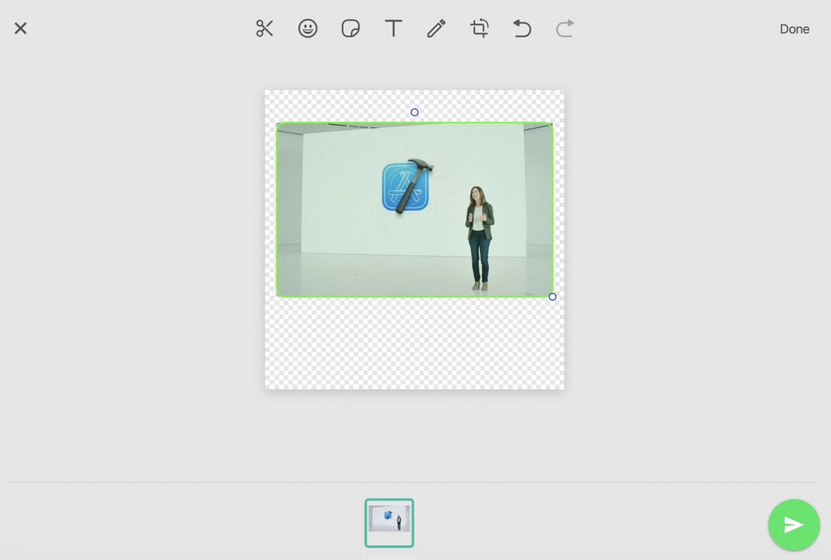
Task: Click the greyed-out redo arrow
Action: pos(565,28)
